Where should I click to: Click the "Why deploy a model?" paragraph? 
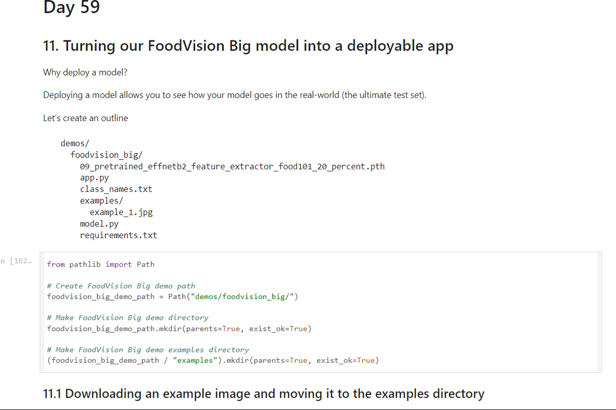tap(85, 72)
